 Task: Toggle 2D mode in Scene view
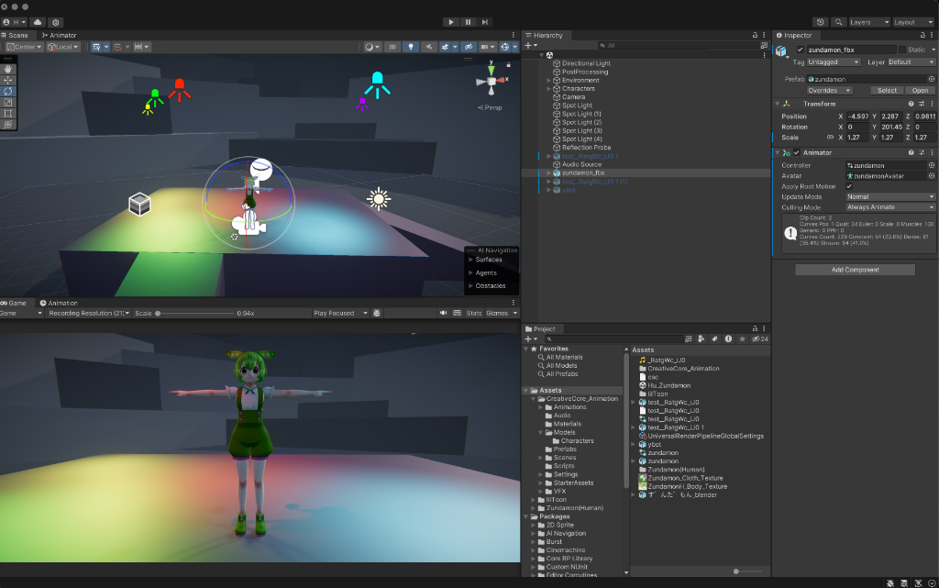coord(392,47)
